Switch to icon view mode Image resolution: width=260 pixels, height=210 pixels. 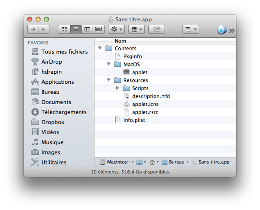click(65, 30)
